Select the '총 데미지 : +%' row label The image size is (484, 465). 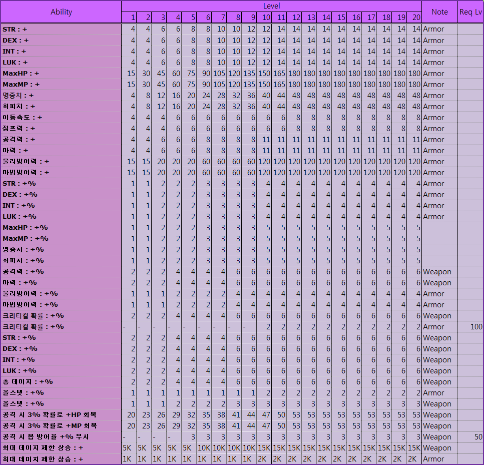coord(61,382)
